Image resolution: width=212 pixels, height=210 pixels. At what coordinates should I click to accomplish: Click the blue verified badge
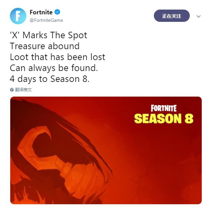pyautogui.click(x=57, y=12)
